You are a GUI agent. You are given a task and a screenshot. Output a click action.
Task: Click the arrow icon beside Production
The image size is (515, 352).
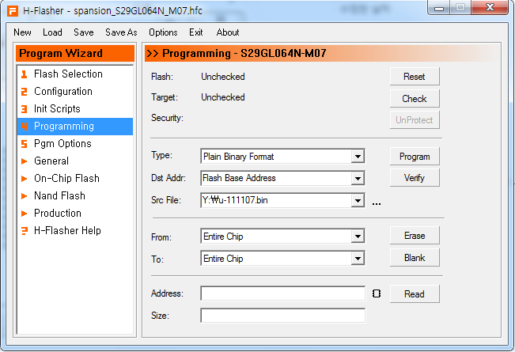pos(24,214)
